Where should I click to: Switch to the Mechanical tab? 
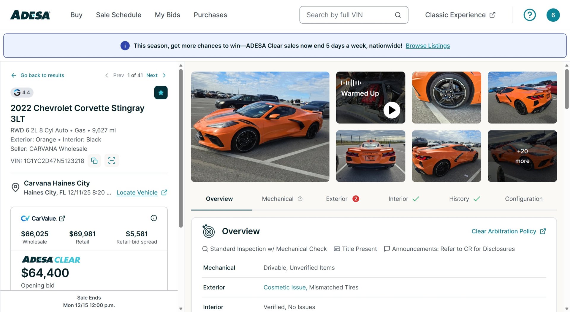[x=277, y=199]
